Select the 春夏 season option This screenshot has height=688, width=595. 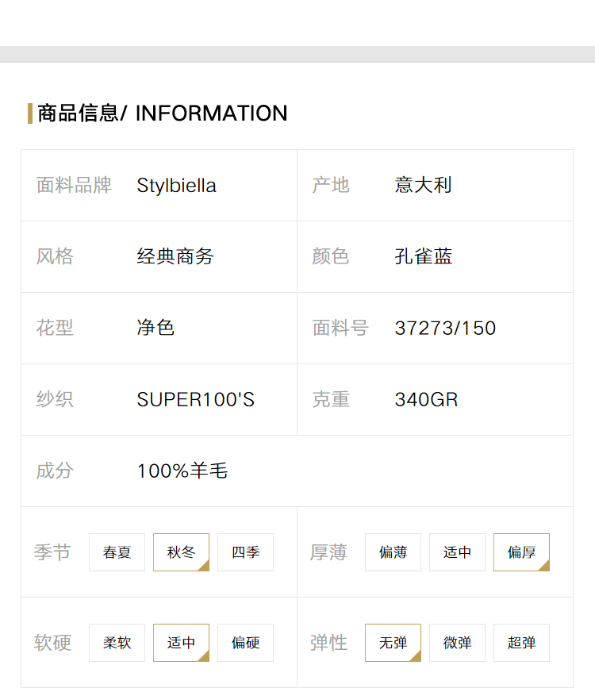(117, 552)
